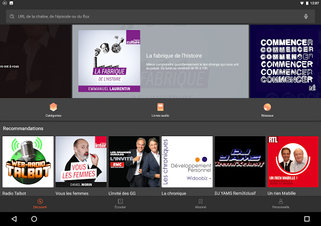Viewport: 321px width, 226px height.
Task: Switch to the Abonné tab
Action: click(x=201, y=203)
